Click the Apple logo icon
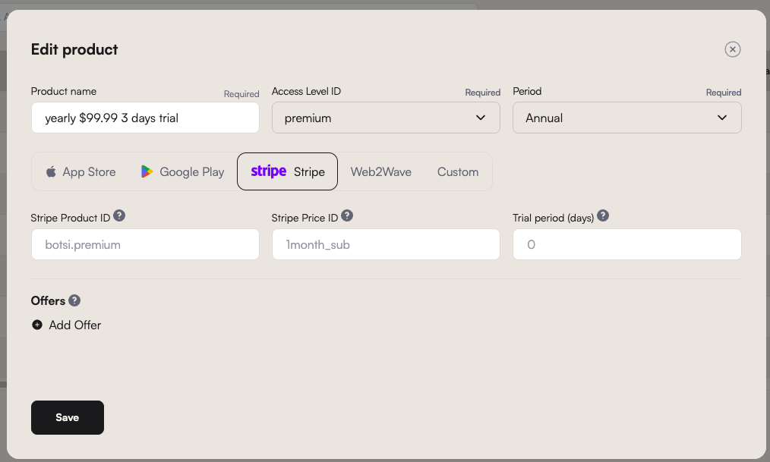The height and width of the screenshot is (462, 770). click(x=51, y=171)
